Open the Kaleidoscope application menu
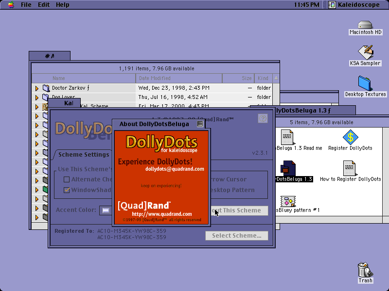389x291 pixels. [354, 5]
